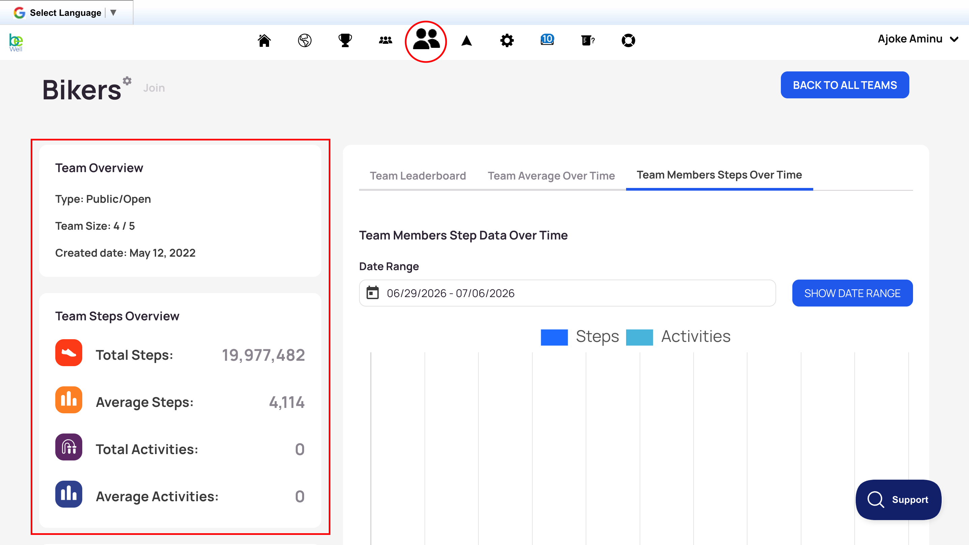Switch to the Team Leaderboard tab

[x=417, y=175]
